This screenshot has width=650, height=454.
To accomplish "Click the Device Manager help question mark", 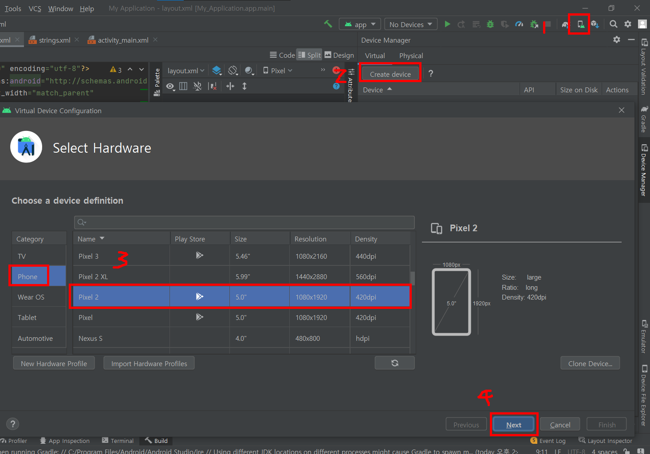I will pyautogui.click(x=430, y=74).
